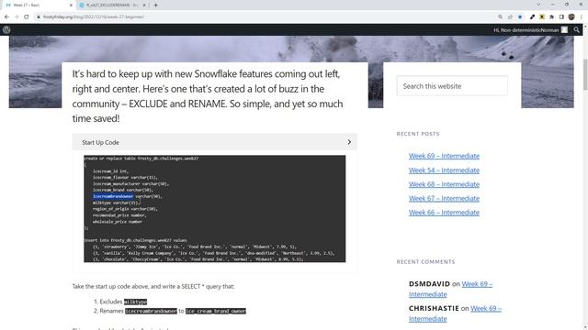The width and height of the screenshot is (588, 330).
Task: Open the zoom magnifier icon in address bar
Action: pos(500,16)
